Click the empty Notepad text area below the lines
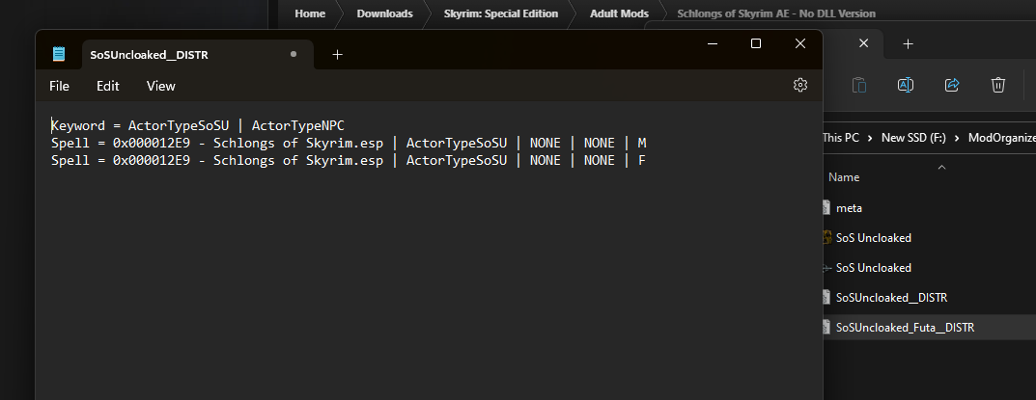 430,283
